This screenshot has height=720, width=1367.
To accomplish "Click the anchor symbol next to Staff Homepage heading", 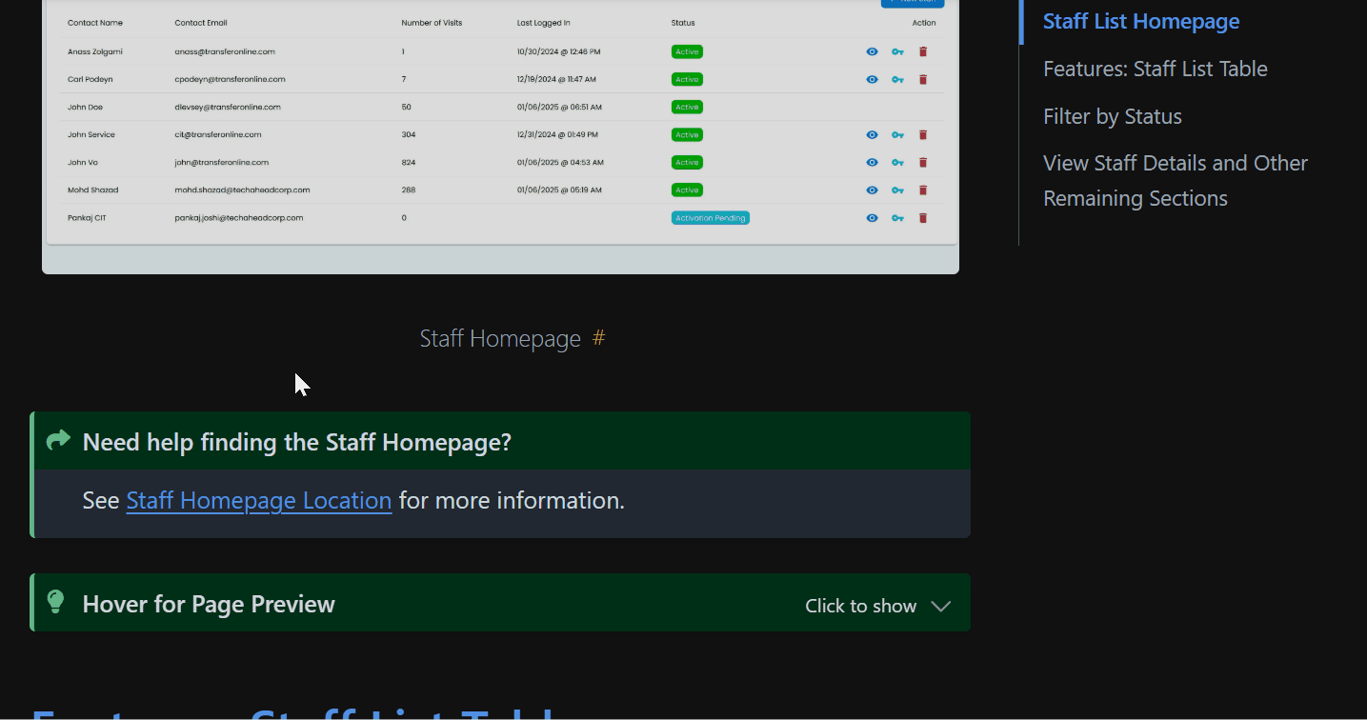I will [598, 338].
